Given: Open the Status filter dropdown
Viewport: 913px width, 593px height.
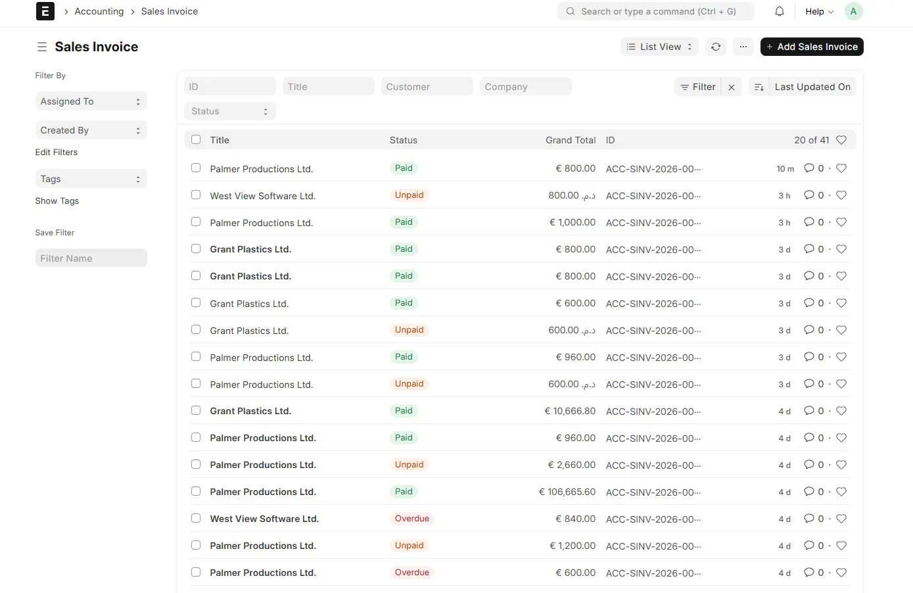Looking at the screenshot, I should tap(229, 111).
